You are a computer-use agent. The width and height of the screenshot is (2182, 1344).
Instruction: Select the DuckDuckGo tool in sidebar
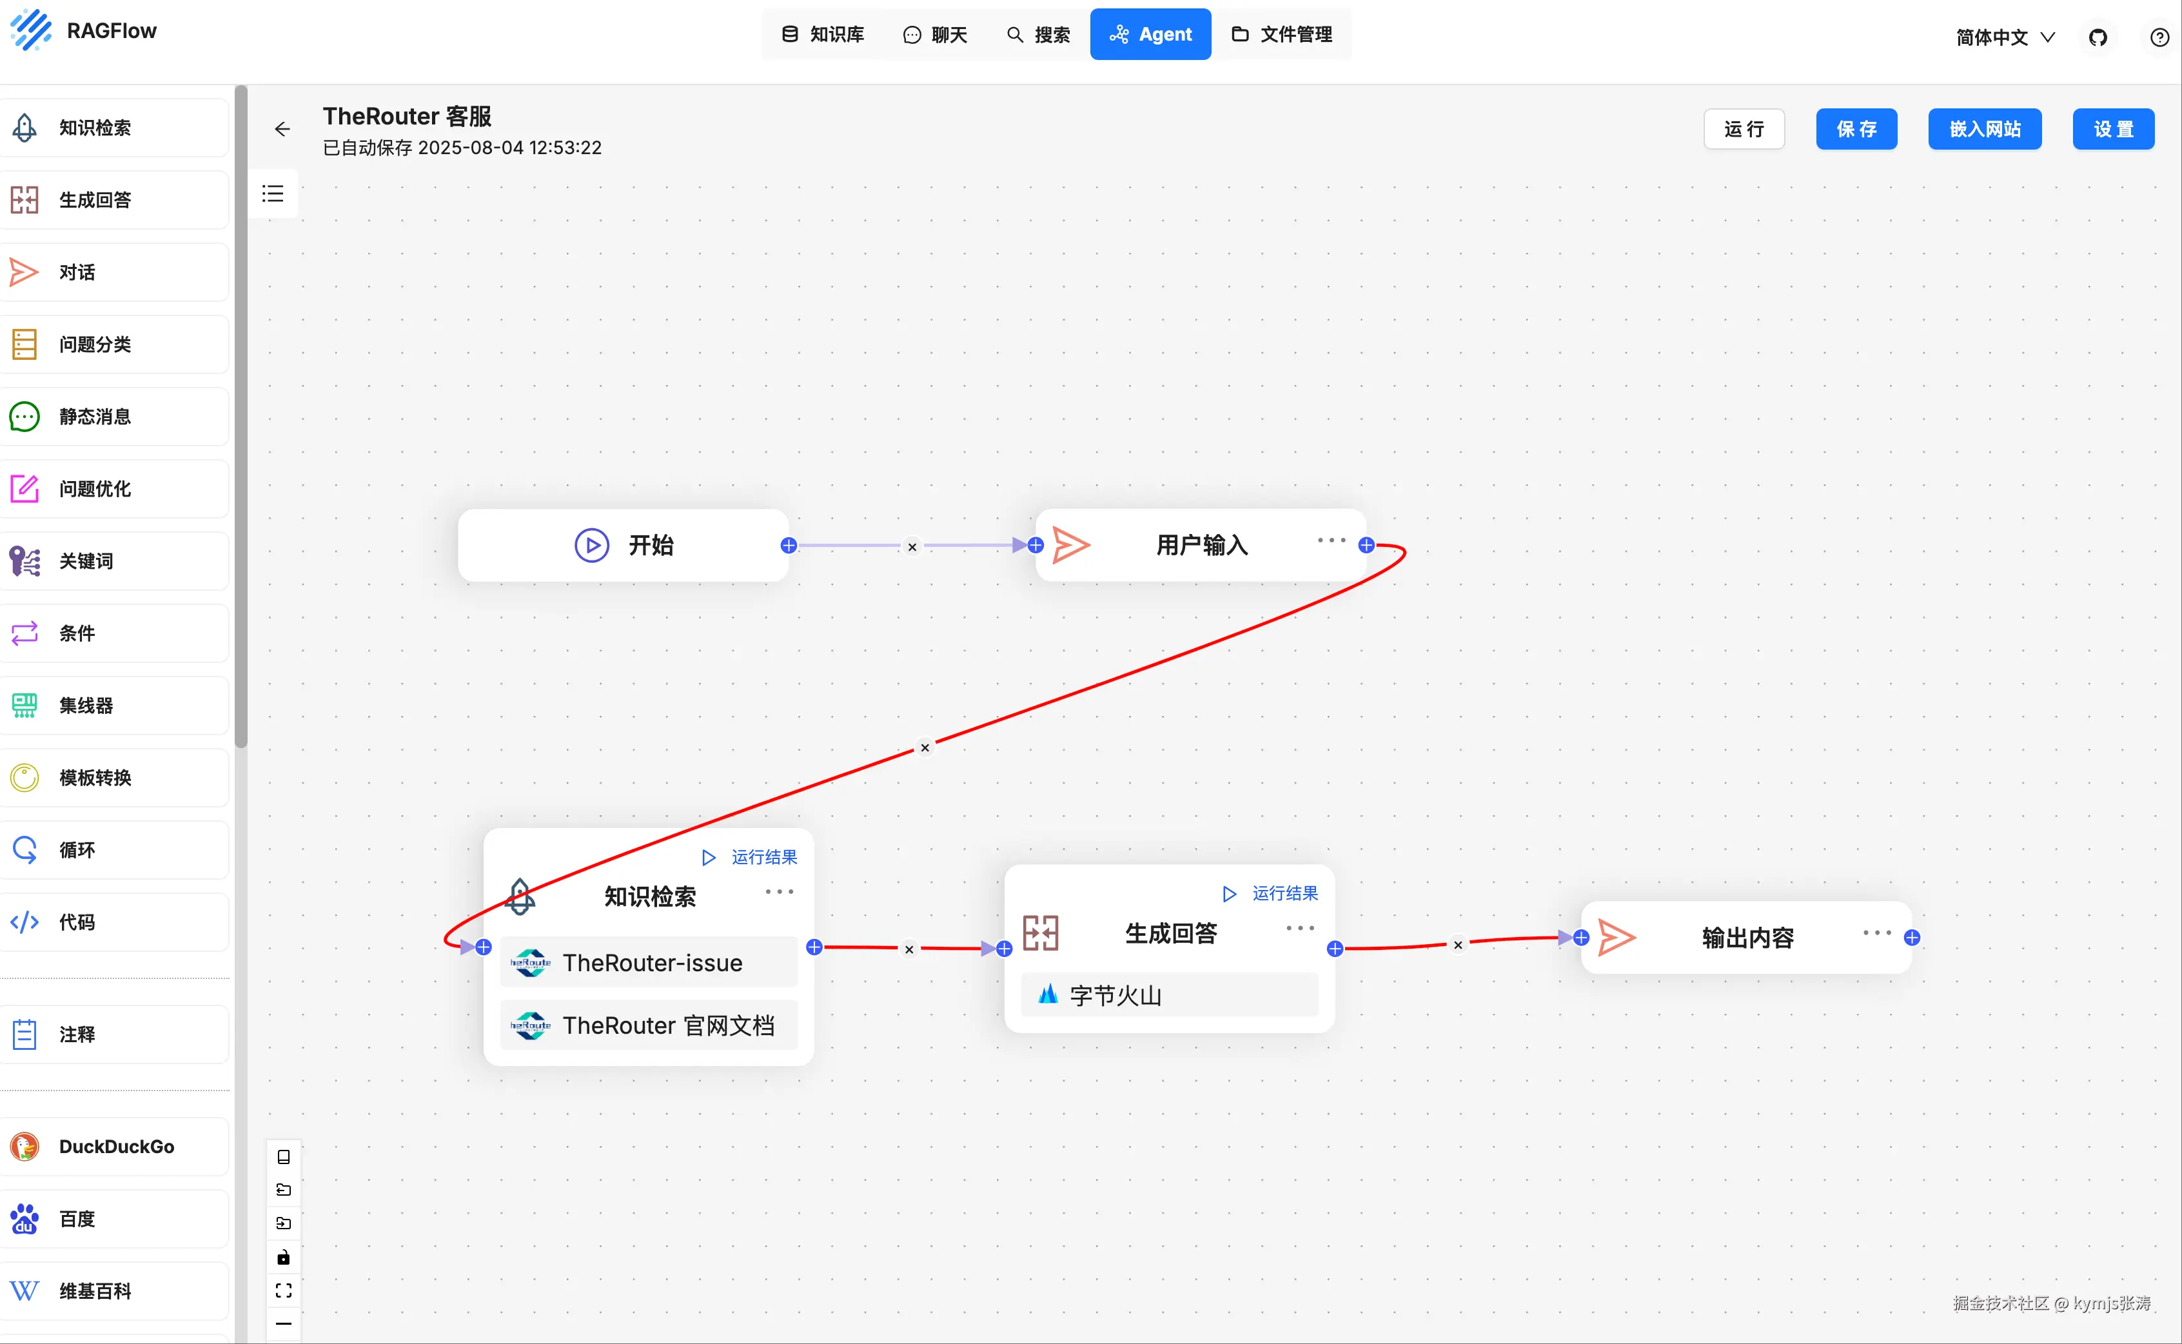tap(115, 1147)
